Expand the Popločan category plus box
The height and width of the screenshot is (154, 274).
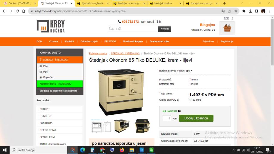coord(41,77)
